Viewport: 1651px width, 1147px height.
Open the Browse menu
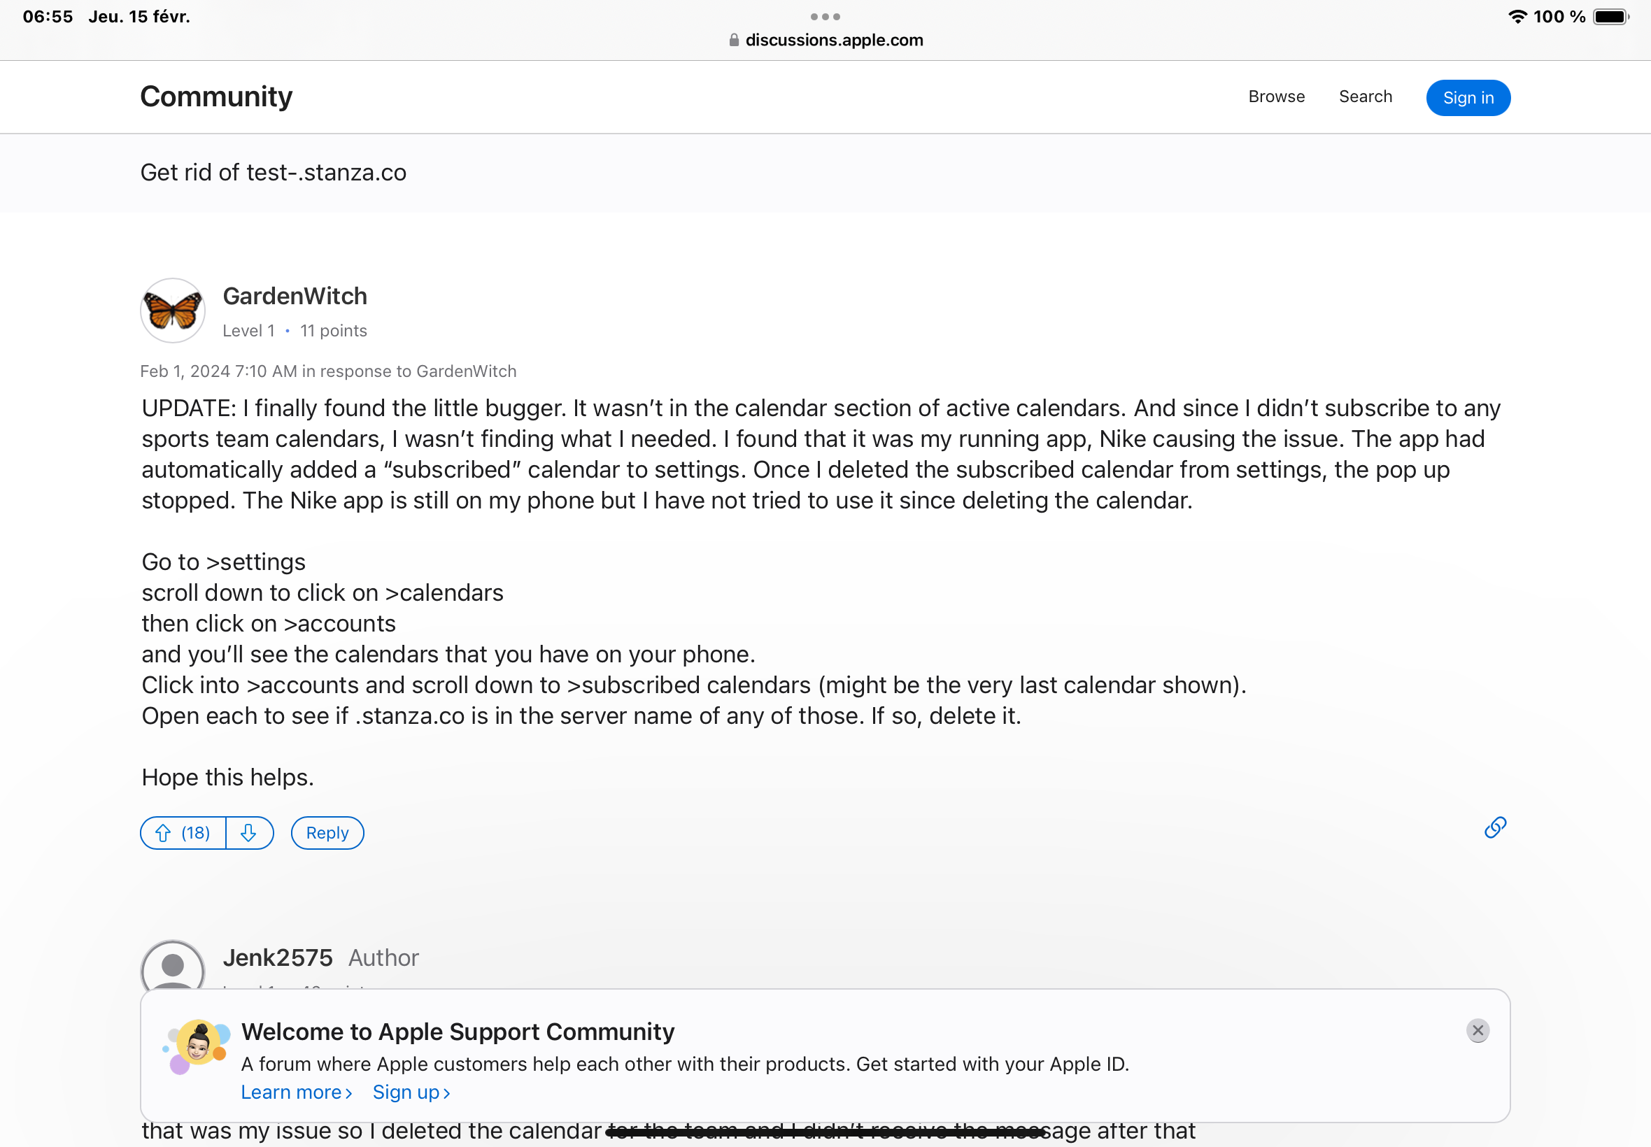click(1276, 97)
